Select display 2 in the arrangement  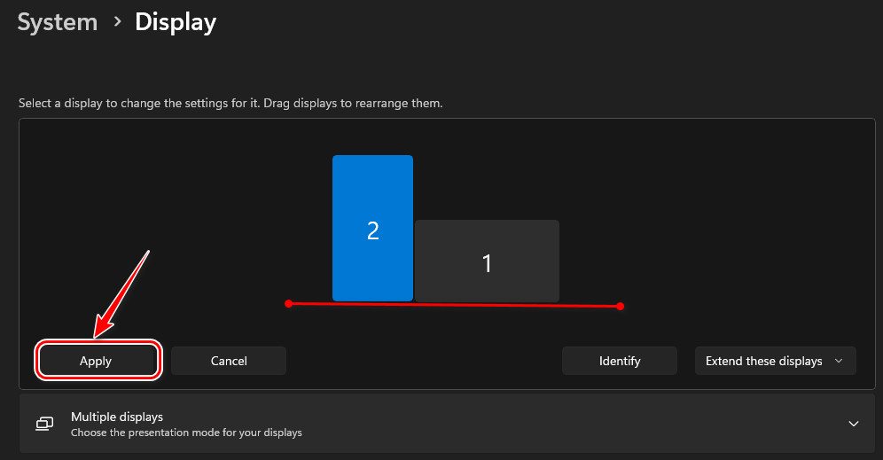click(372, 229)
